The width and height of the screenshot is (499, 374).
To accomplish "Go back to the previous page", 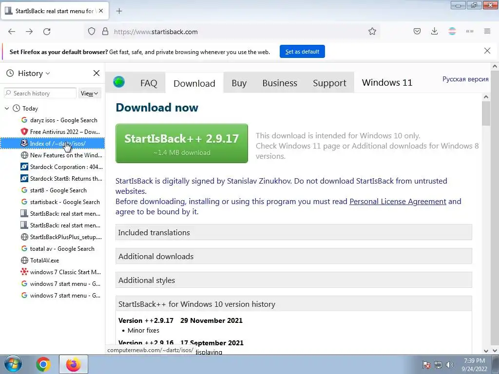I will 12,32.
